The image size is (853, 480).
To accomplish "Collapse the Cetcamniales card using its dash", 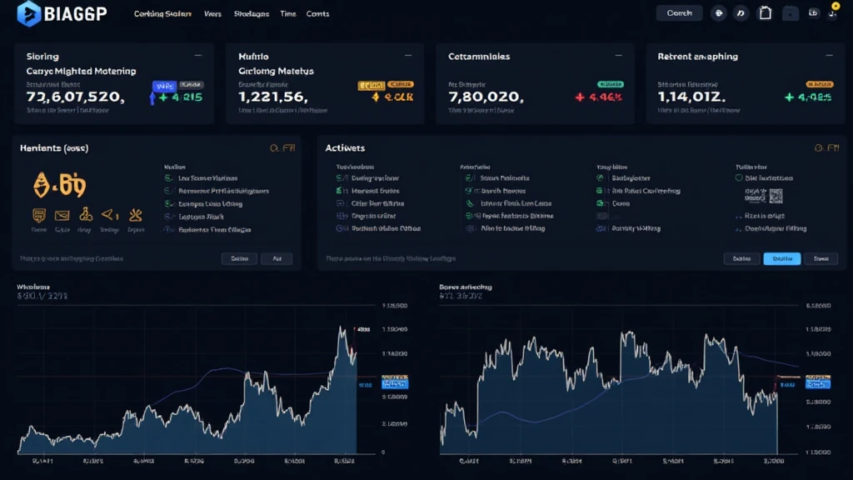I will [x=619, y=56].
